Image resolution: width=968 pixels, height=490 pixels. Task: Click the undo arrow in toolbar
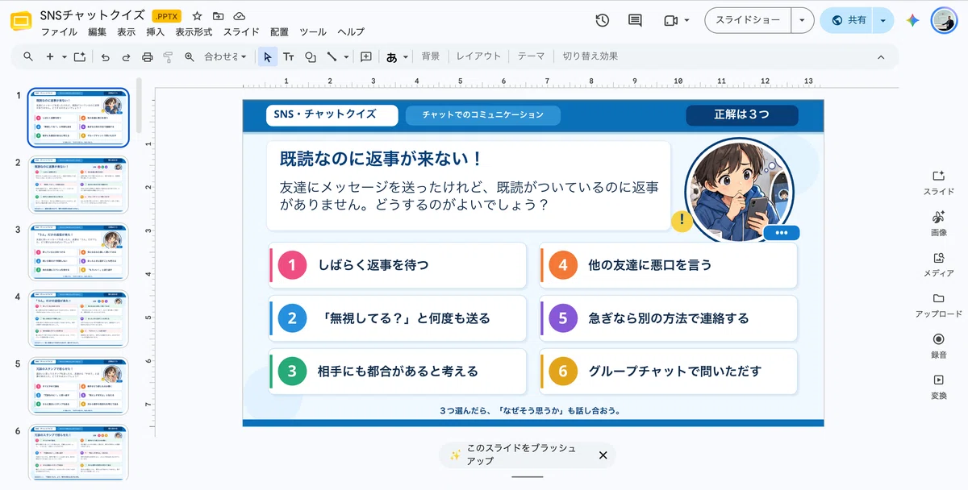tap(106, 56)
